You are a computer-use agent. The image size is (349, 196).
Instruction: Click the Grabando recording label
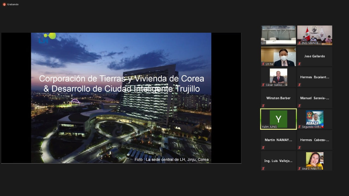point(13,4)
